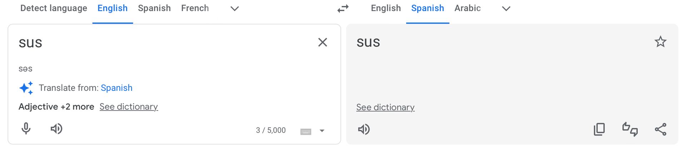Swap source and target languages

tap(343, 9)
